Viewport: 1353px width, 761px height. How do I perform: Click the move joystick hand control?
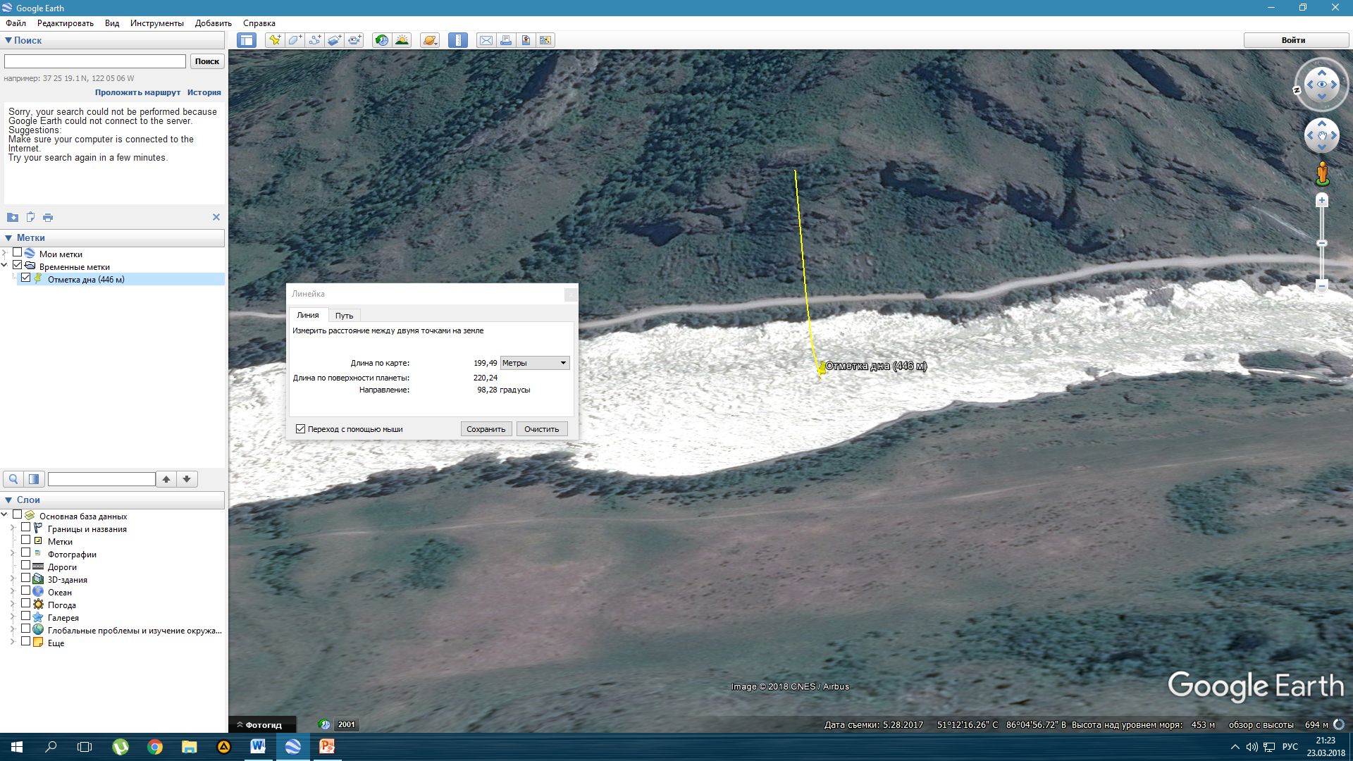[1322, 135]
